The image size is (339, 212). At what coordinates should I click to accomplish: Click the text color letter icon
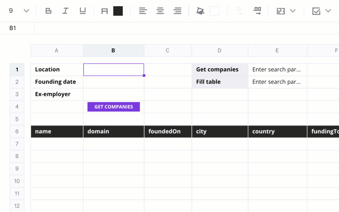point(104,11)
